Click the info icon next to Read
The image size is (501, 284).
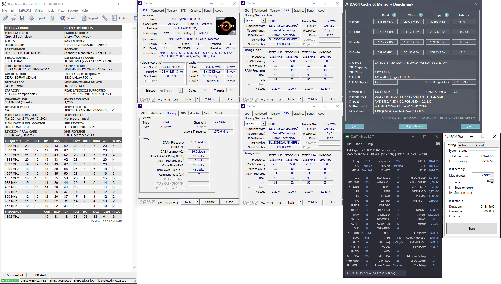pyautogui.click(x=394, y=15)
